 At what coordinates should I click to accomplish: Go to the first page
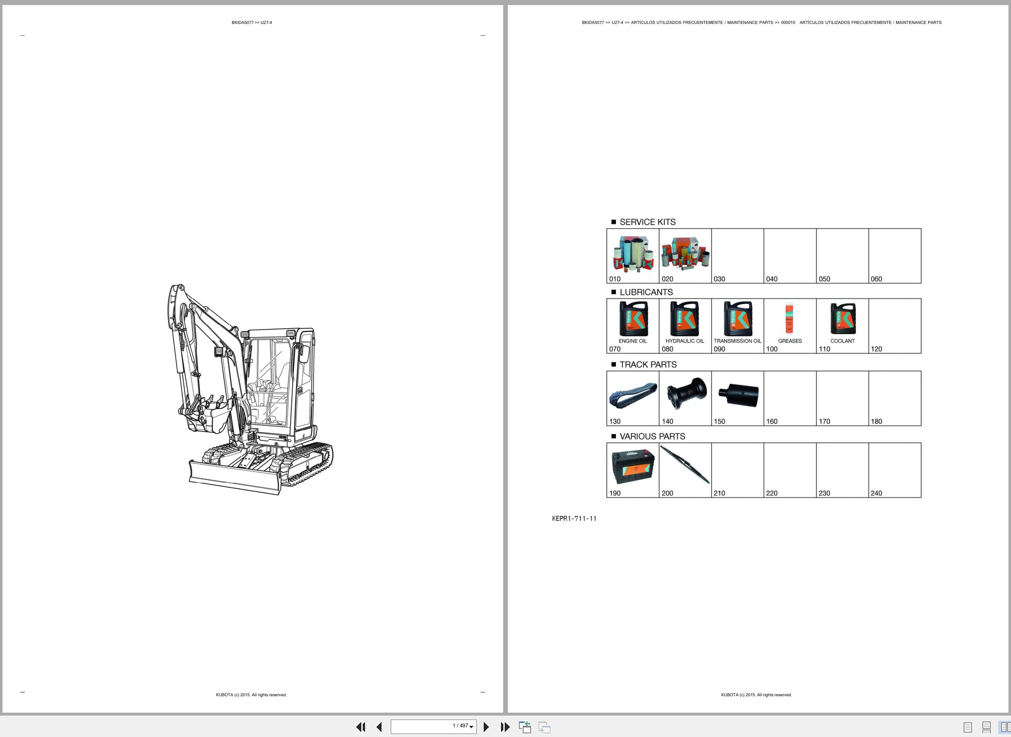pyautogui.click(x=361, y=727)
